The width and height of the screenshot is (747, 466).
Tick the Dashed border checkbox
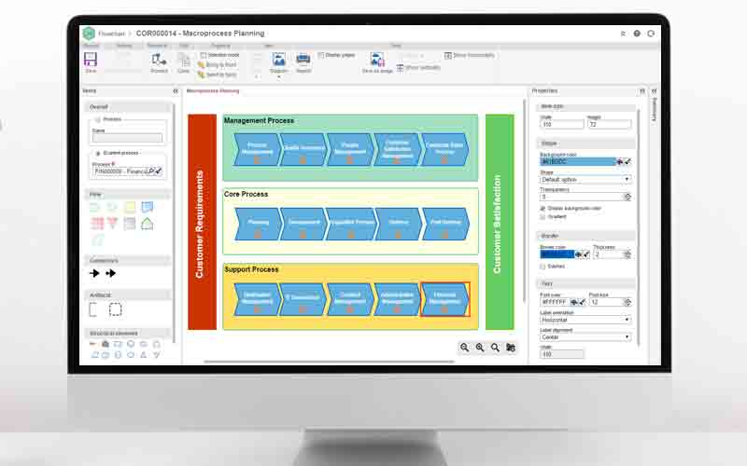(543, 266)
